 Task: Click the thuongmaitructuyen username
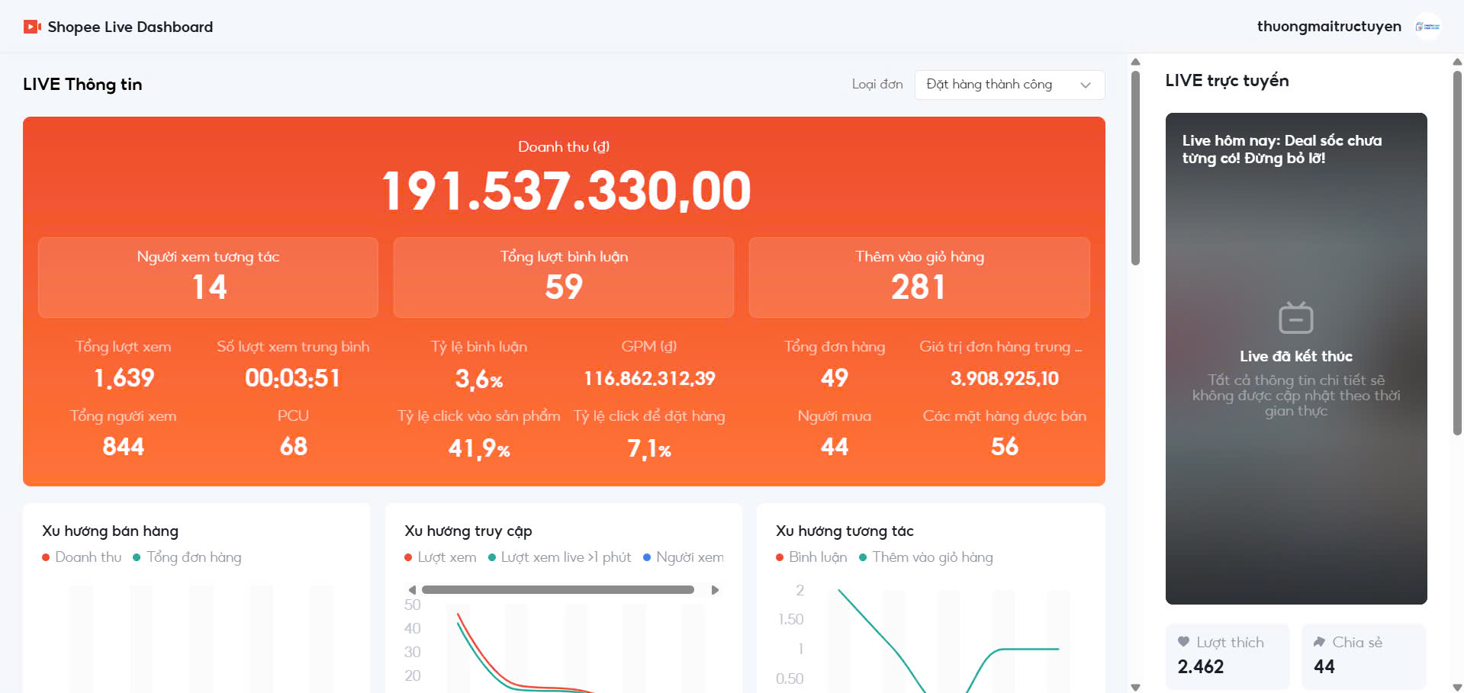click(1329, 27)
